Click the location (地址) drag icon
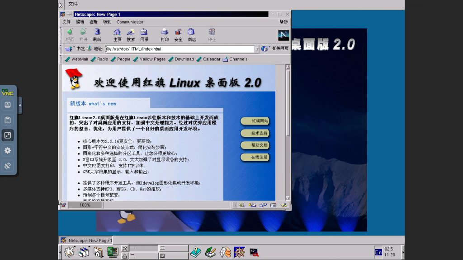Image resolution: width=463 pixels, height=260 pixels. pos(89,49)
